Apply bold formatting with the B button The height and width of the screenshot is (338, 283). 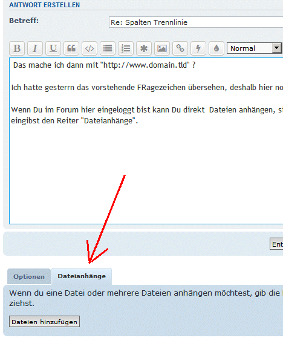17,48
